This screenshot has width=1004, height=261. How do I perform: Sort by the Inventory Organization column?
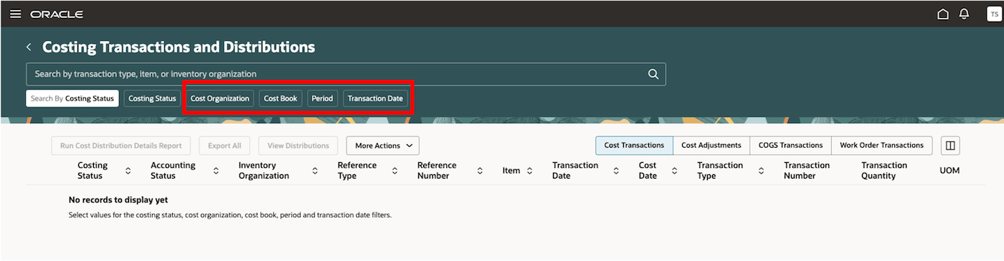[315, 171]
